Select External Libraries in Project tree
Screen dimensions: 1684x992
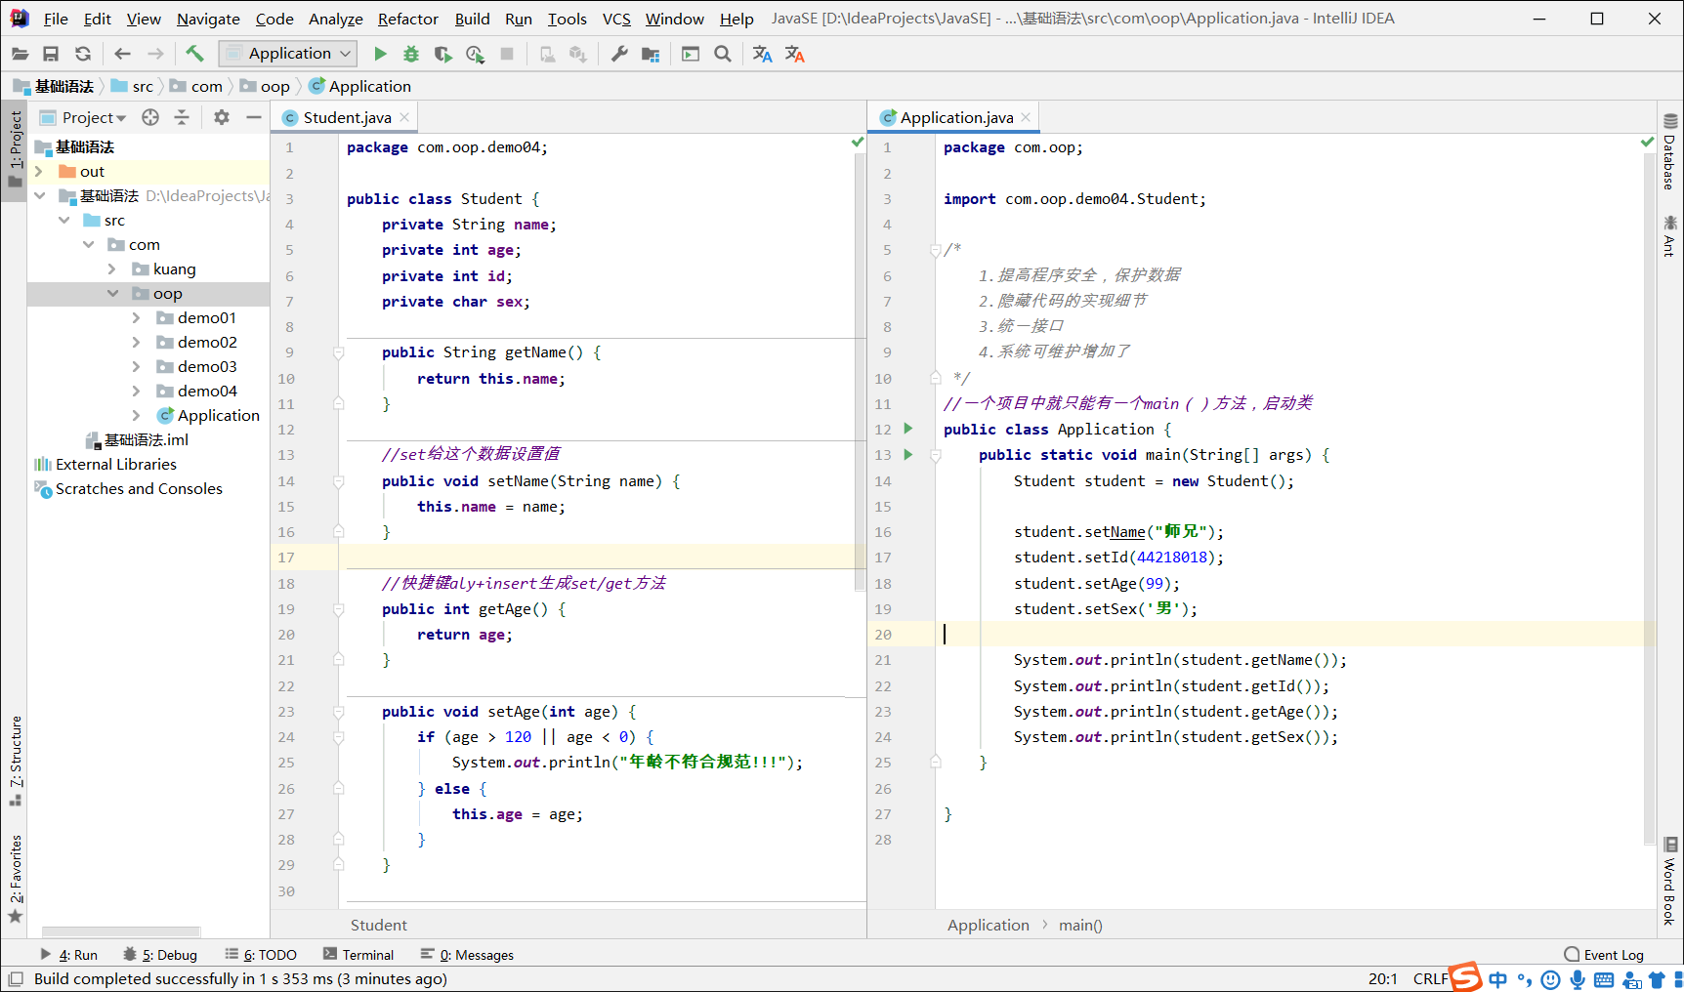click(116, 464)
